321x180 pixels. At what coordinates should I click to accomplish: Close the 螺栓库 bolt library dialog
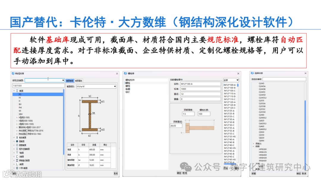(x=238, y=73)
